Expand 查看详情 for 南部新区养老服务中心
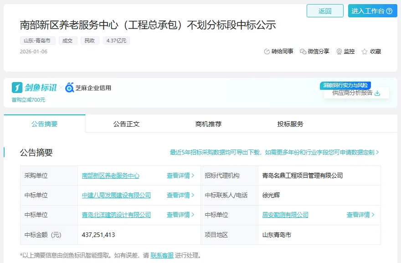Screen dimensions: 401x263 tap(180, 175)
